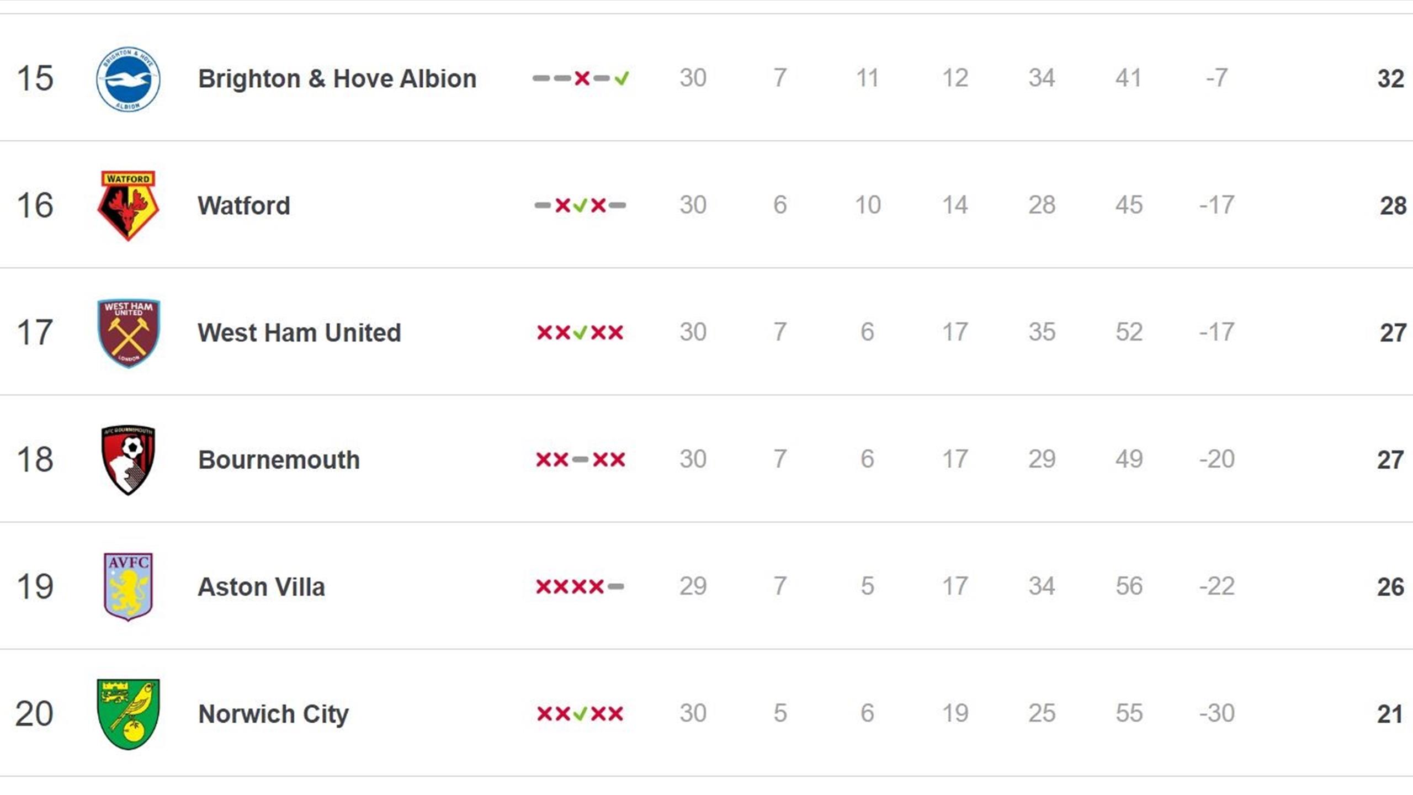
Task: Open the Bournemouth team page
Action: coord(279,459)
